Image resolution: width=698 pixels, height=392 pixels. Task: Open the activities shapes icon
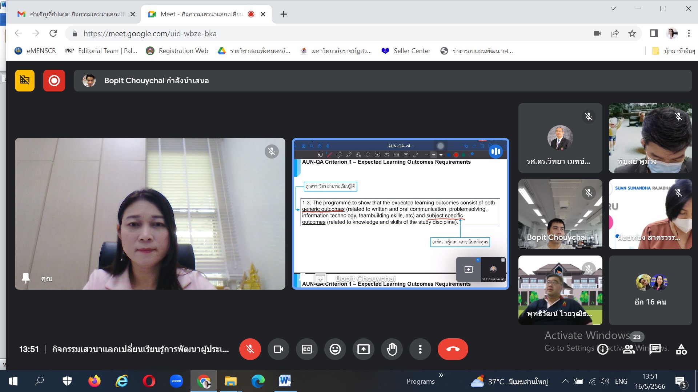pyautogui.click(x=681, y=349)
